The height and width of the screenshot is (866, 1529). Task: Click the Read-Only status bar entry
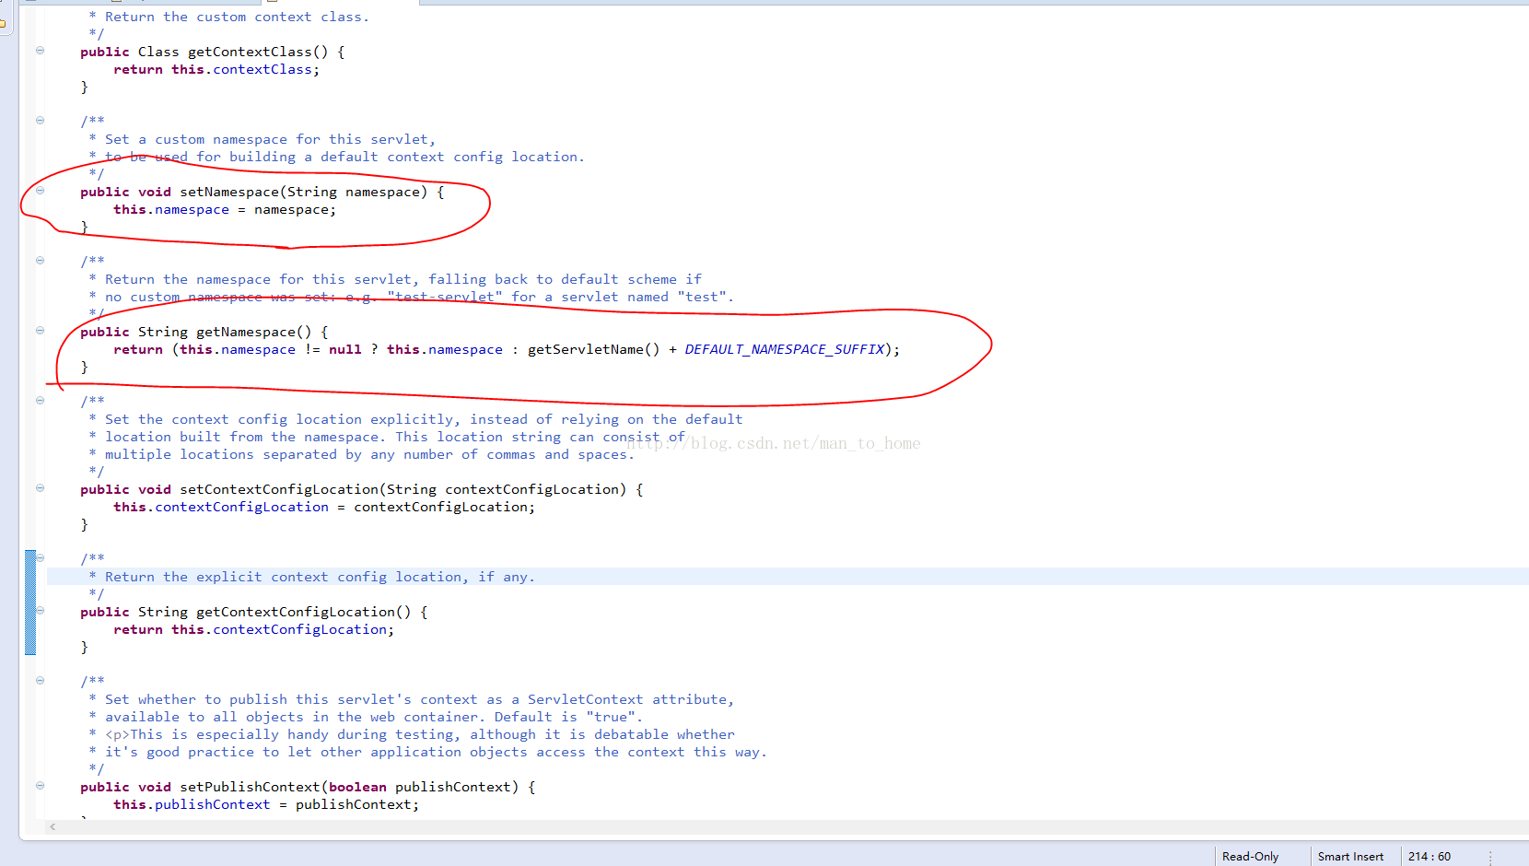point(1250,857)
